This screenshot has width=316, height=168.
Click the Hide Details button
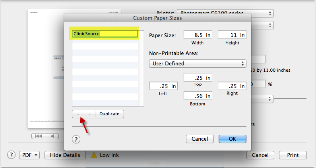click(x=65, y=155)
